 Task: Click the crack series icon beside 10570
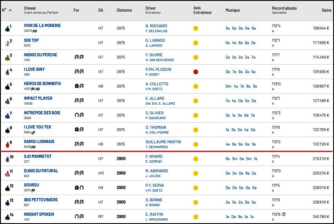click(35, 31)
